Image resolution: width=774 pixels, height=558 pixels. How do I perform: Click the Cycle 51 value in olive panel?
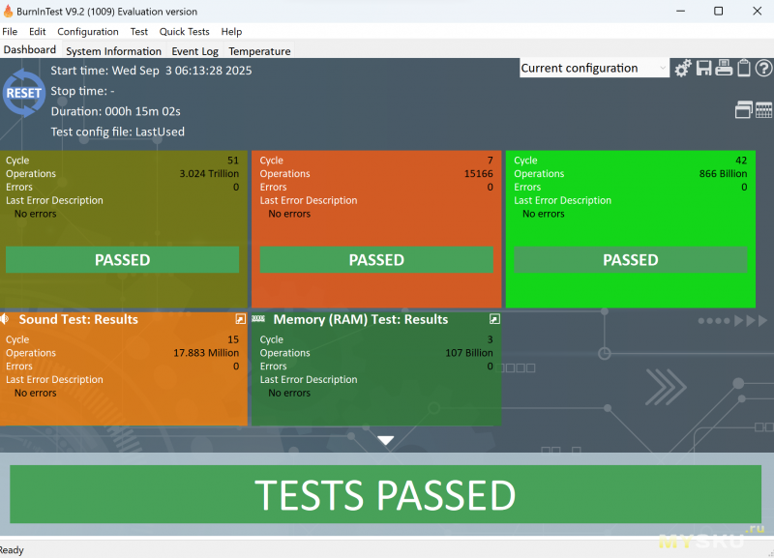coord(233,161)
